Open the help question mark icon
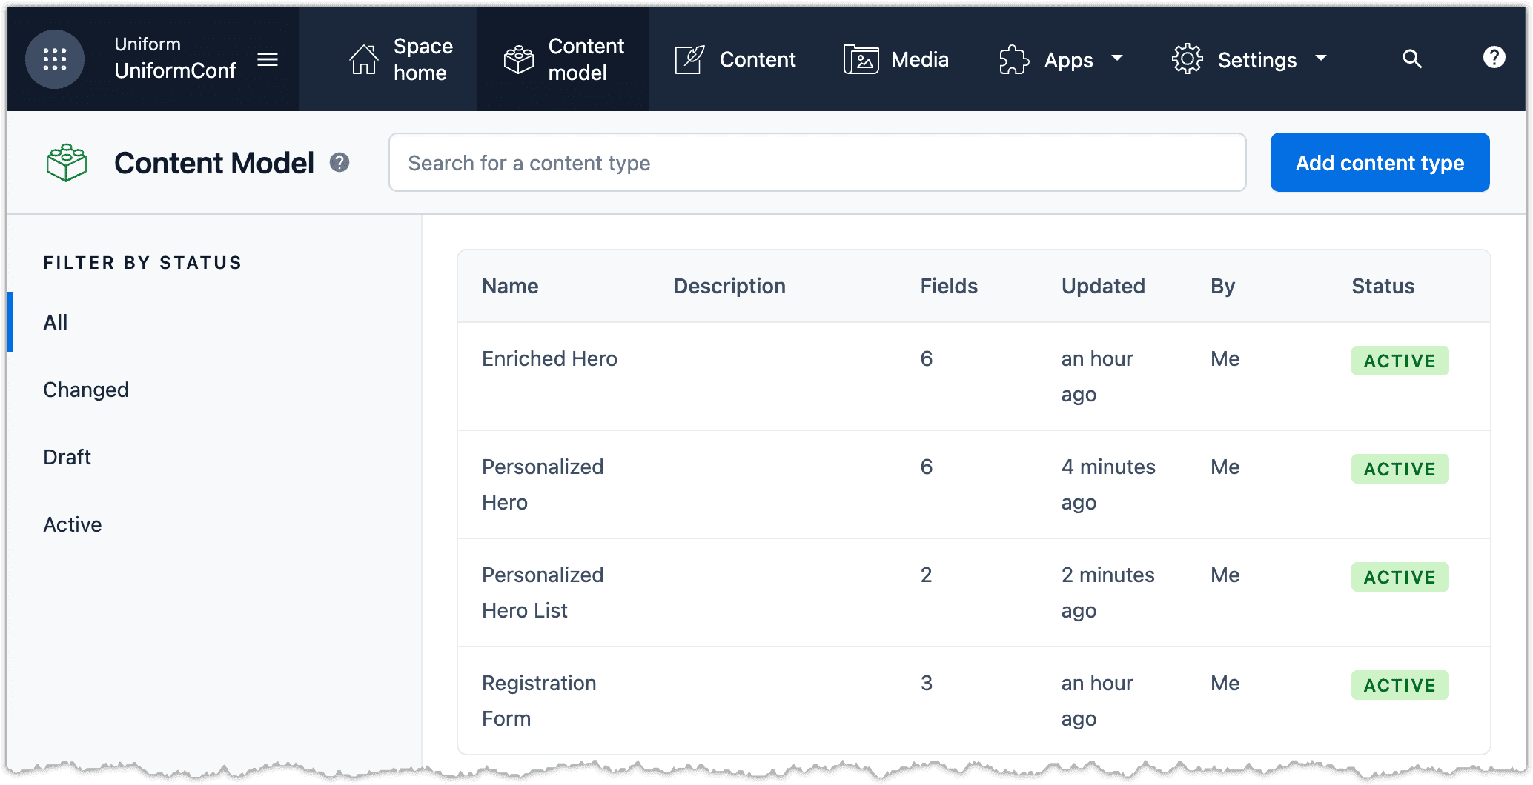Screen dimensions: 1533x785 (1494, 58)
